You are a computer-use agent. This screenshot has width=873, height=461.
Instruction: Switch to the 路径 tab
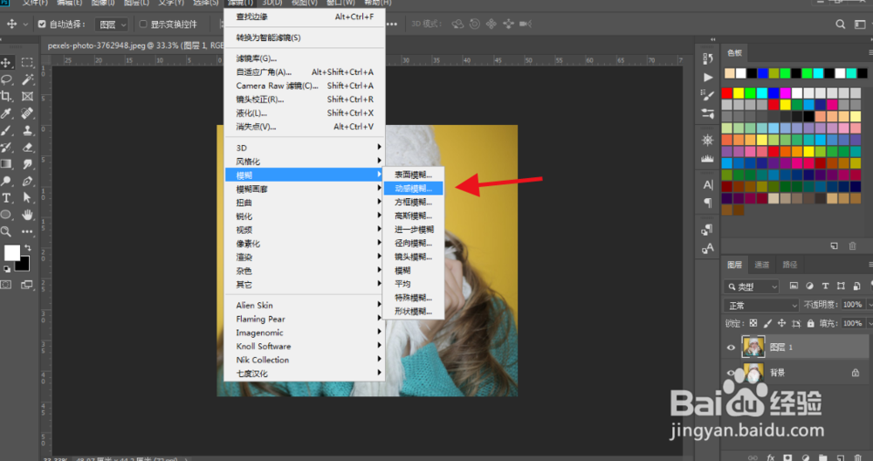pos(789,265)
